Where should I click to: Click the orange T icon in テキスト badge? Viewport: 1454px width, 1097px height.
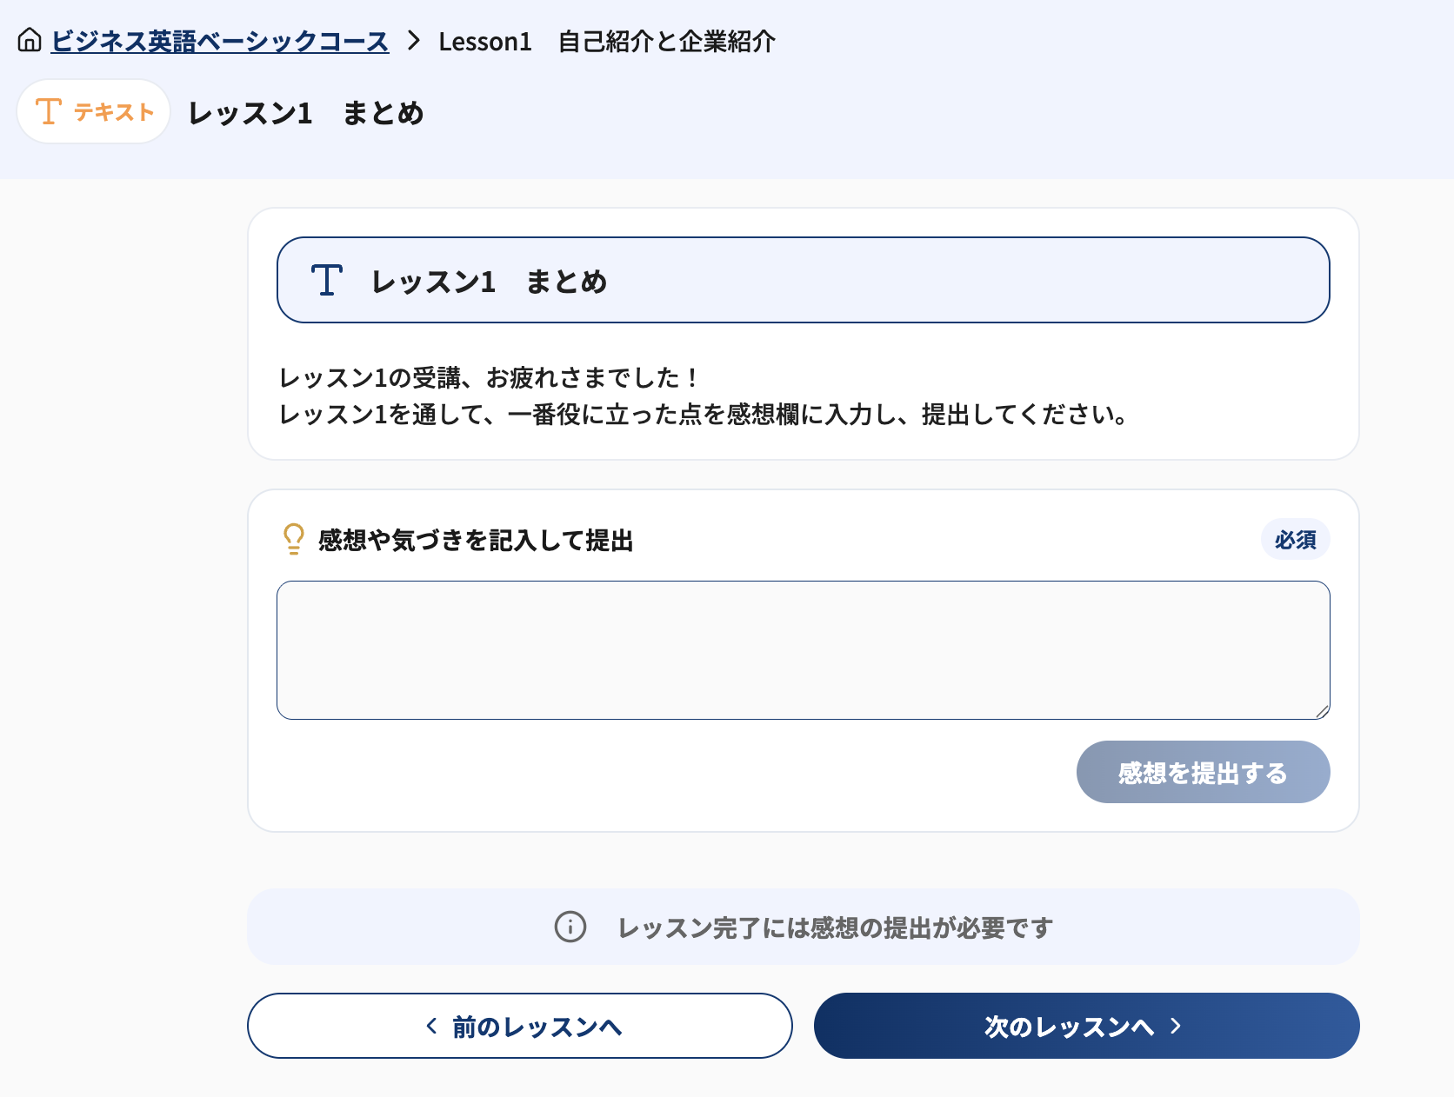(49, 111)
